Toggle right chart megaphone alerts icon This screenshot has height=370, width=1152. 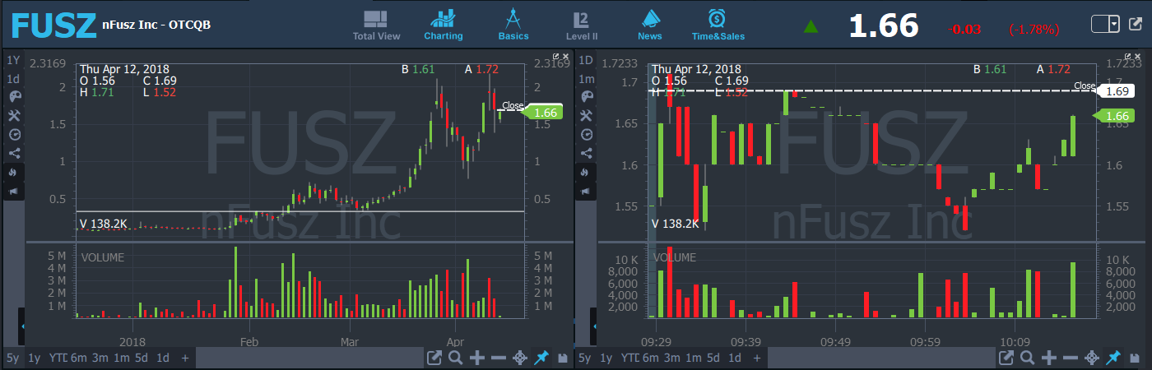pyautogui.click(x=587, y=192)
